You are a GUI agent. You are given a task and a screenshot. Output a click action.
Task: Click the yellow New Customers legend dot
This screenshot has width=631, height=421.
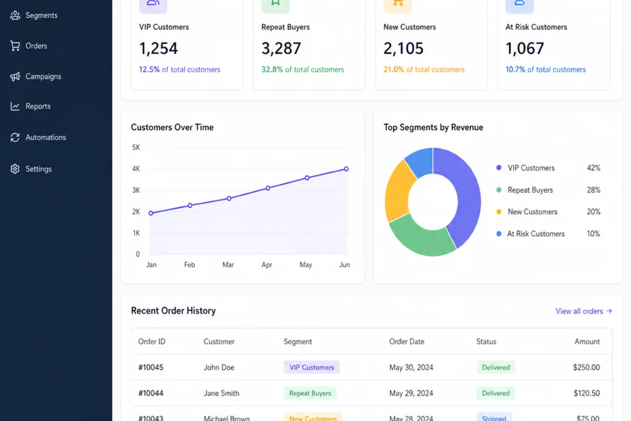498,212
